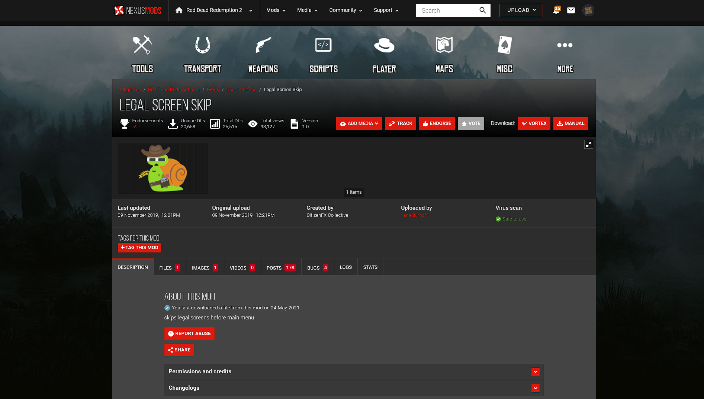Switch to the Description tab
Viewport: 704px width, 399px height.
click(x=133, y=267)
